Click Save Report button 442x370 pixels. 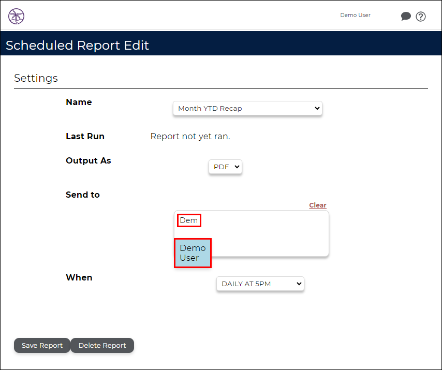pos(42,346)
